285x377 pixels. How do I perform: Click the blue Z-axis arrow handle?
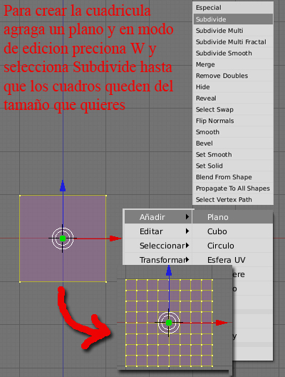[63, 186]
